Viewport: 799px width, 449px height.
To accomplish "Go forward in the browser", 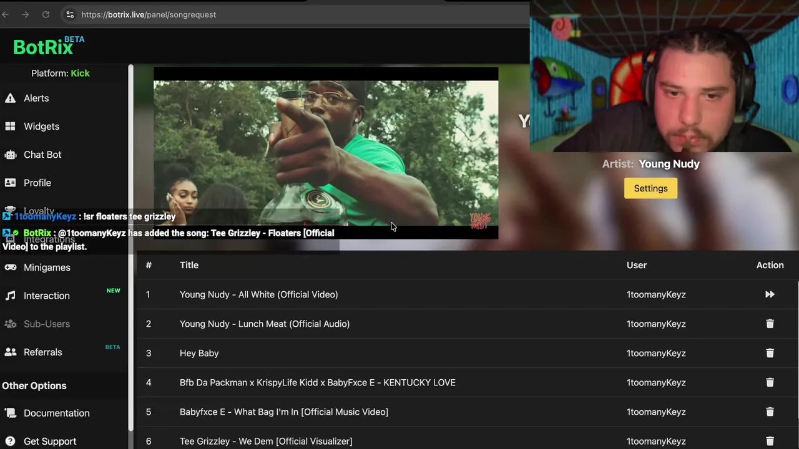I will click(26, 14).
